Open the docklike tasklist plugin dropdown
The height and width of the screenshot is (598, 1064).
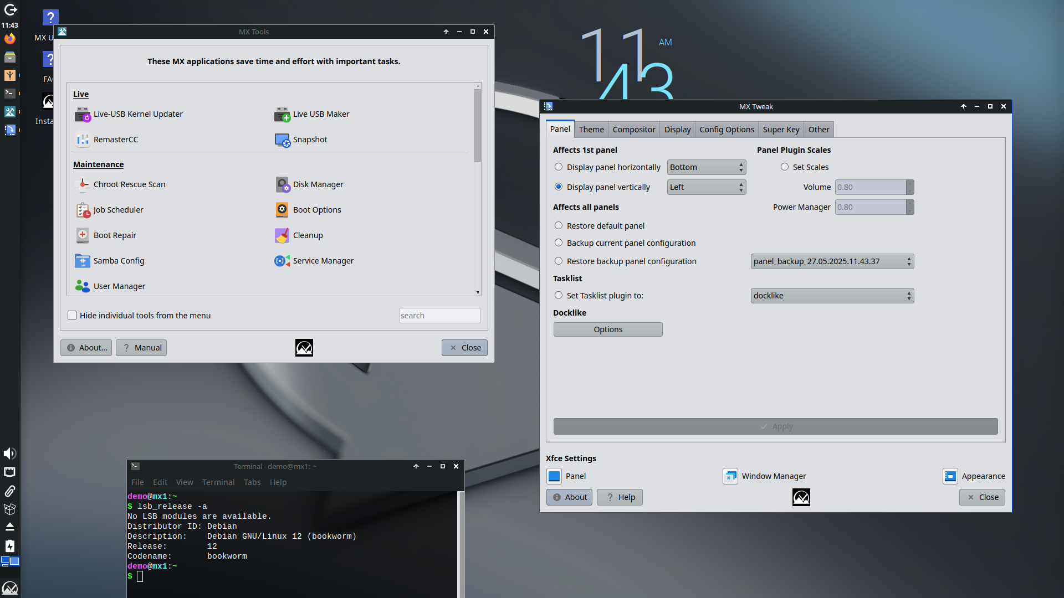832,296
